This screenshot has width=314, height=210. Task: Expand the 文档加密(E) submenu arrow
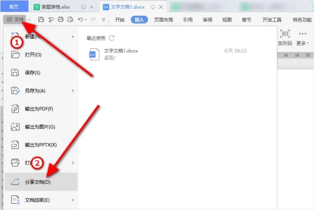(x=73, y=200)
